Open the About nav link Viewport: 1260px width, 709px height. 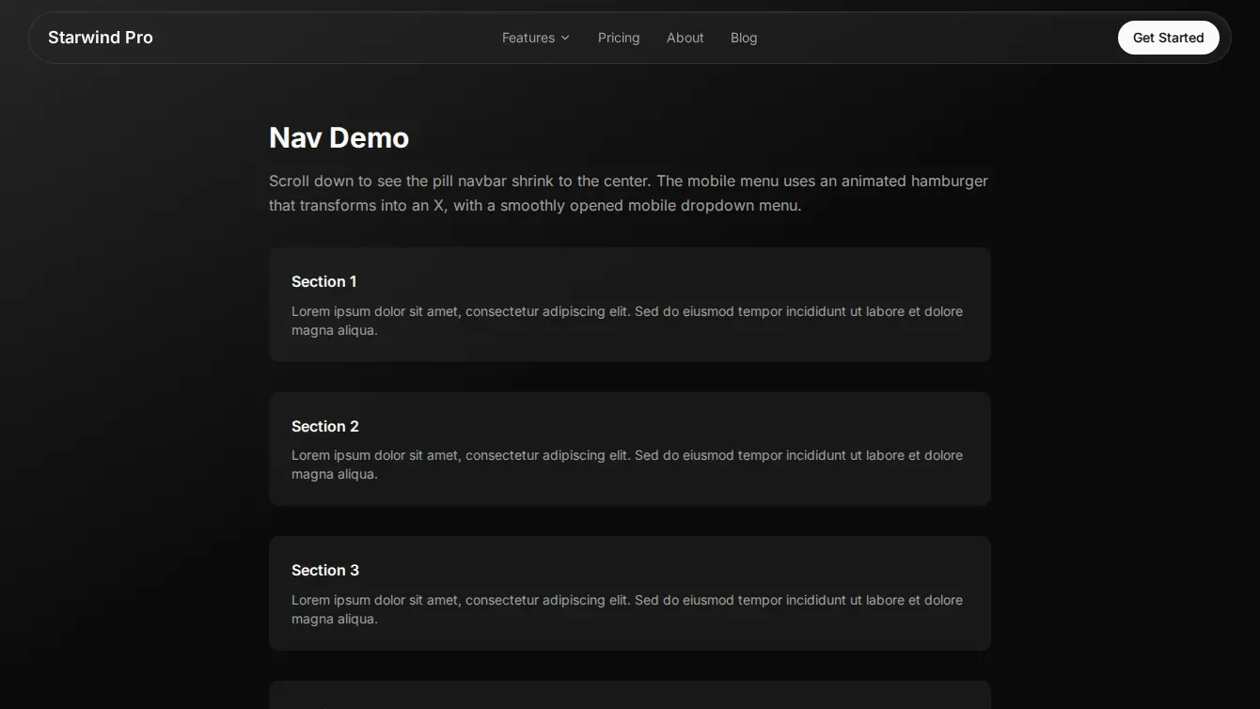tap(685, 38)
